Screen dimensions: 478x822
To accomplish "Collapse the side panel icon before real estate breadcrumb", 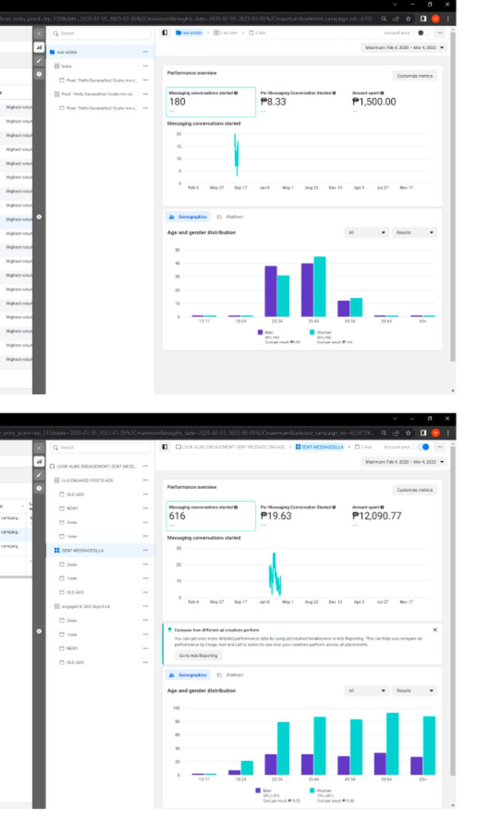I will pyautogui.click(x=165, y=33).
